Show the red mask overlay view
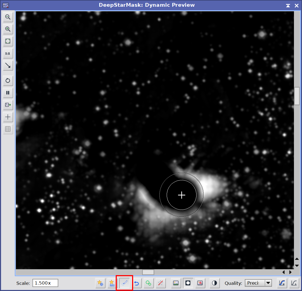302x291 pixels. pyautogui.click(x=200, y=283)
